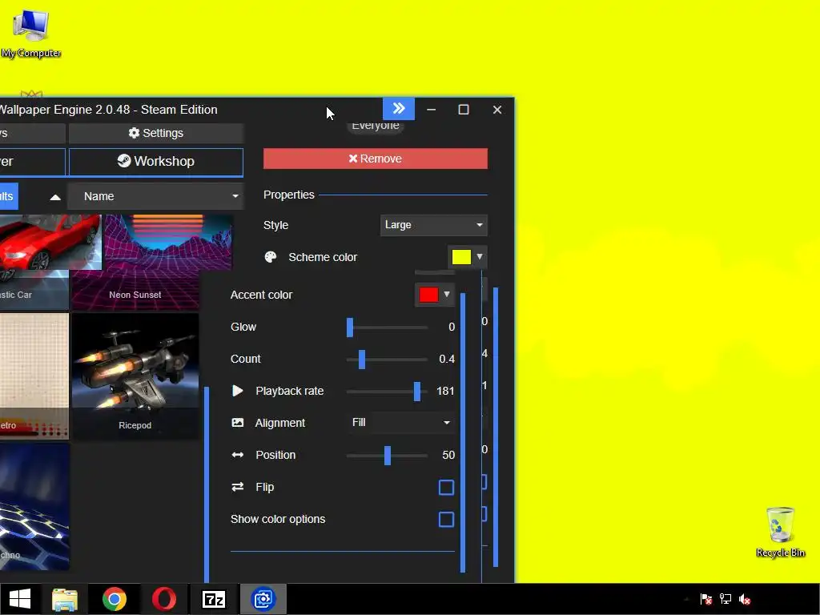Open My Computer desktop icon

click(31, 34)
